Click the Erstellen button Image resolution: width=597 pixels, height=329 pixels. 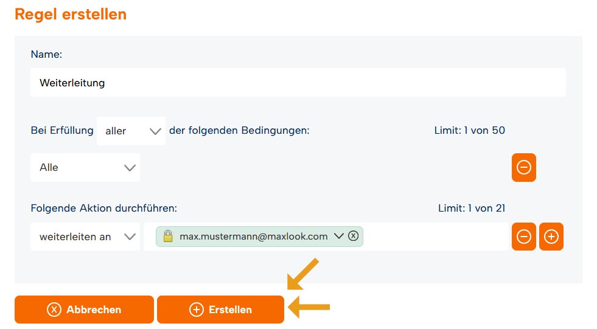[220, 310]
